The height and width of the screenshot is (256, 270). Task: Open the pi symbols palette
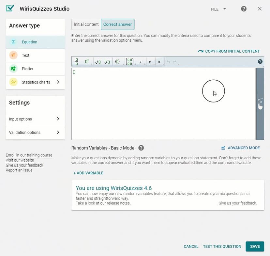(x=150, y=62)
